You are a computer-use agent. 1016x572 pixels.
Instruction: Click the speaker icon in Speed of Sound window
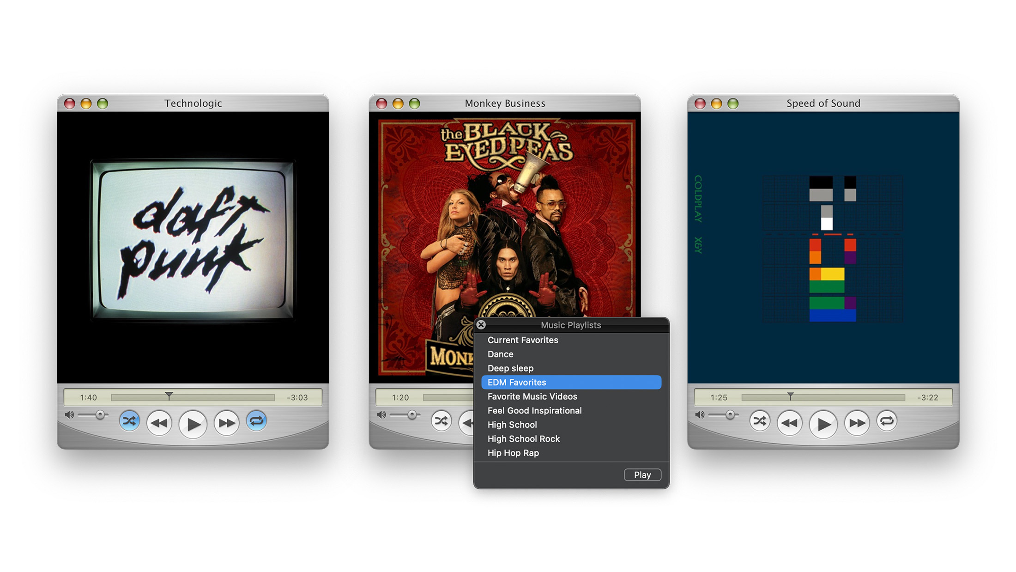pos(700,415)
